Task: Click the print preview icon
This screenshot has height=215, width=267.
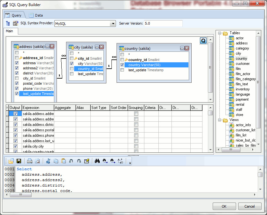Action: pos(37,161)
